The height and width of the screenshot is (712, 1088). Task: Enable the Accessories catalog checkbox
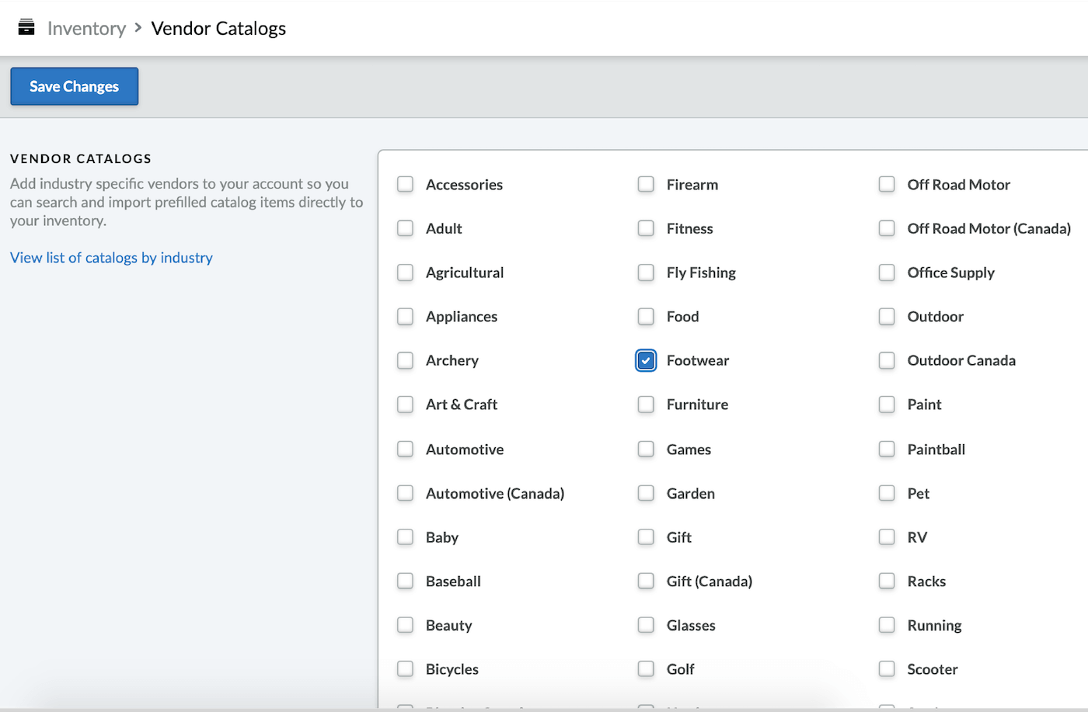[405, 184]
